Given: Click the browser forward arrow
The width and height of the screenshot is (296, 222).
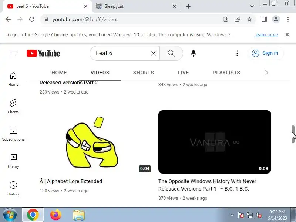Looking at the screenshot, I should [20, 19].
